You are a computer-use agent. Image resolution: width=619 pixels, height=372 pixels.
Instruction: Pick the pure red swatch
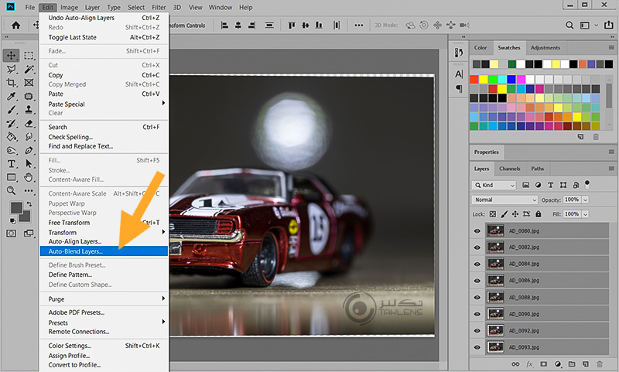pos(474,78)
